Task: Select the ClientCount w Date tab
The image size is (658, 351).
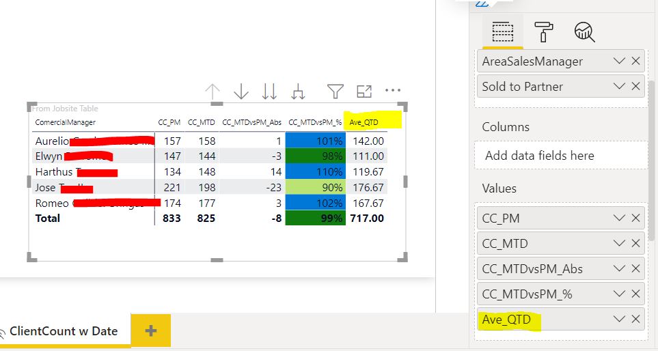Action: (64, 331)
